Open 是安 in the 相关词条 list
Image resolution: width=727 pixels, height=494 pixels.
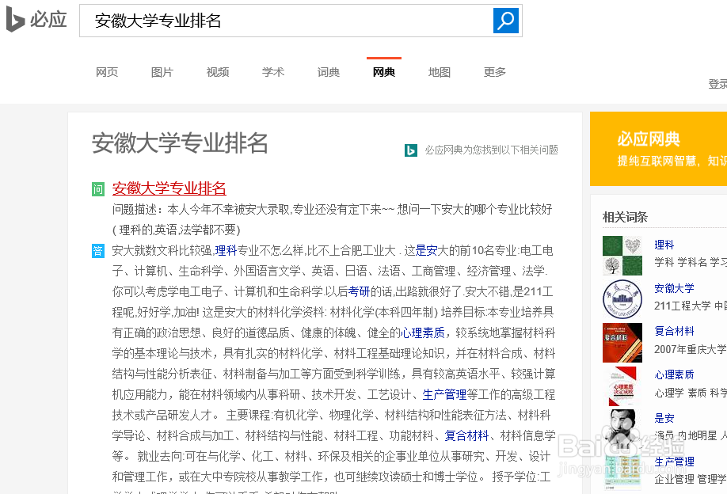664,419
